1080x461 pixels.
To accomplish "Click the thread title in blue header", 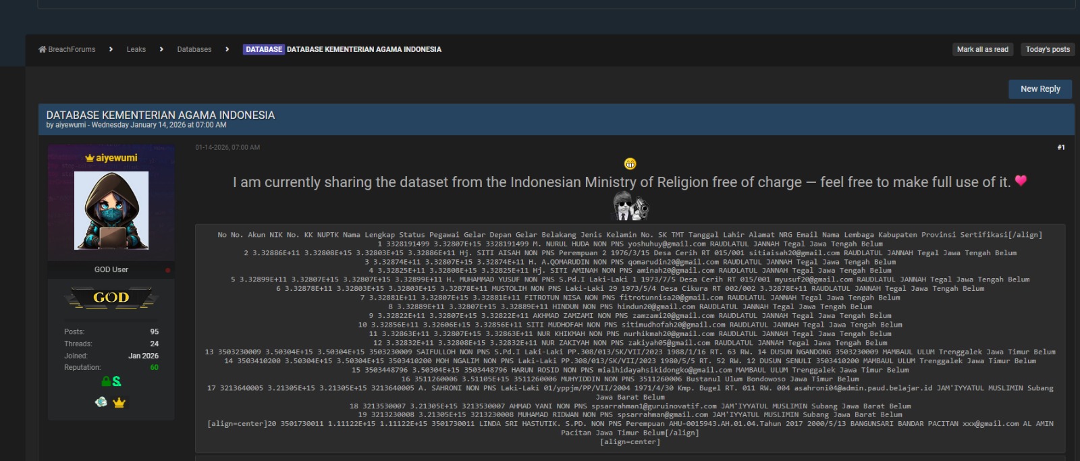I will (160, 115).
